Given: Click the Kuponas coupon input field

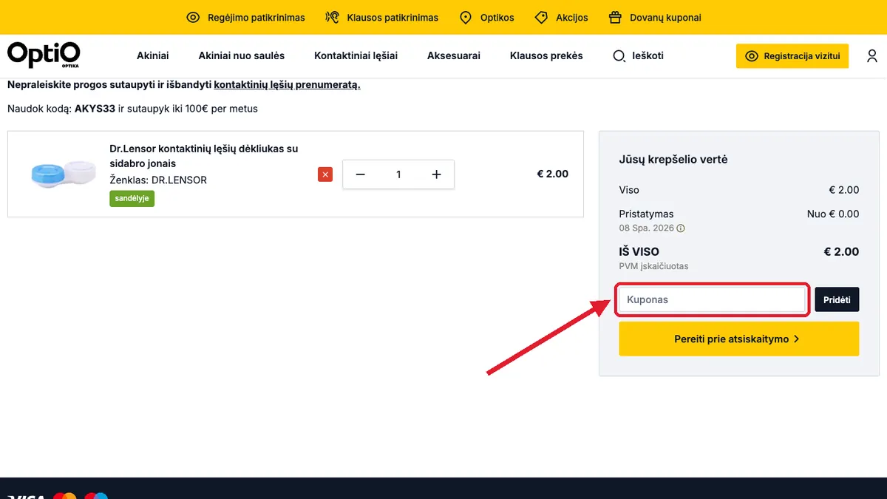Looking at the screenshot, I should (x=712, y=300).
